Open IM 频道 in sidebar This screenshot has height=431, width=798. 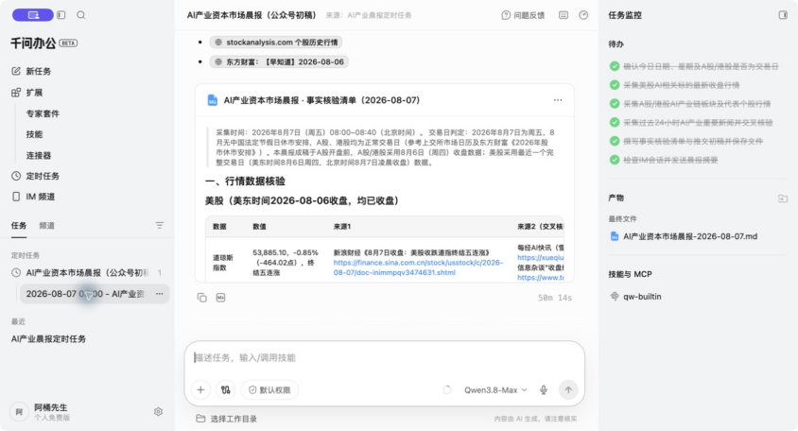coord(41,197)
